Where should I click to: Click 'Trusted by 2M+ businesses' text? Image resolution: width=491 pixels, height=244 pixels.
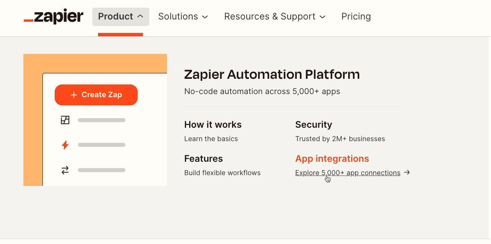click(x=340, y=139)
